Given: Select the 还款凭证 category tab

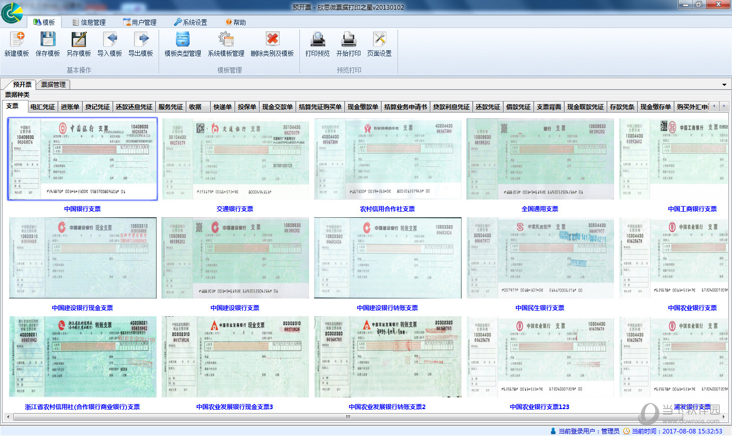Looking at the screenshot, I should pos(488,107).
